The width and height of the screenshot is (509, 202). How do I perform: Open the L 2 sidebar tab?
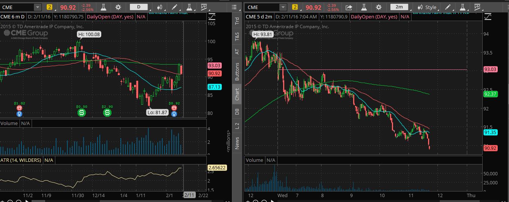(237, 127)
